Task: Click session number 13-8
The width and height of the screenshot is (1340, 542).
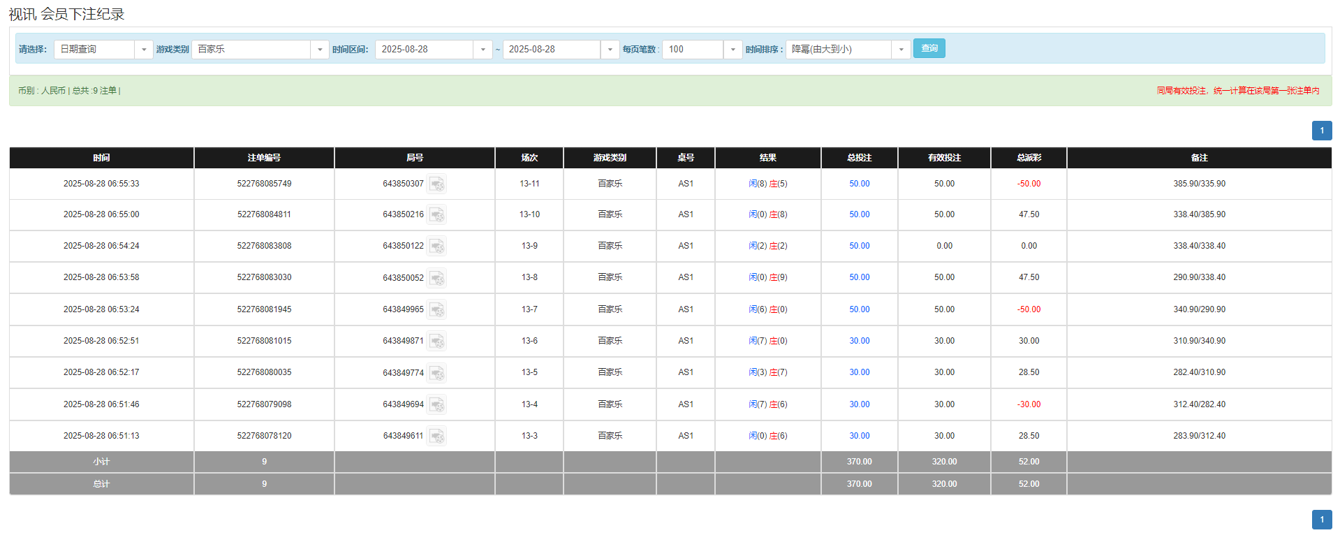Action: pyautogui.click(x=529, y=277)
